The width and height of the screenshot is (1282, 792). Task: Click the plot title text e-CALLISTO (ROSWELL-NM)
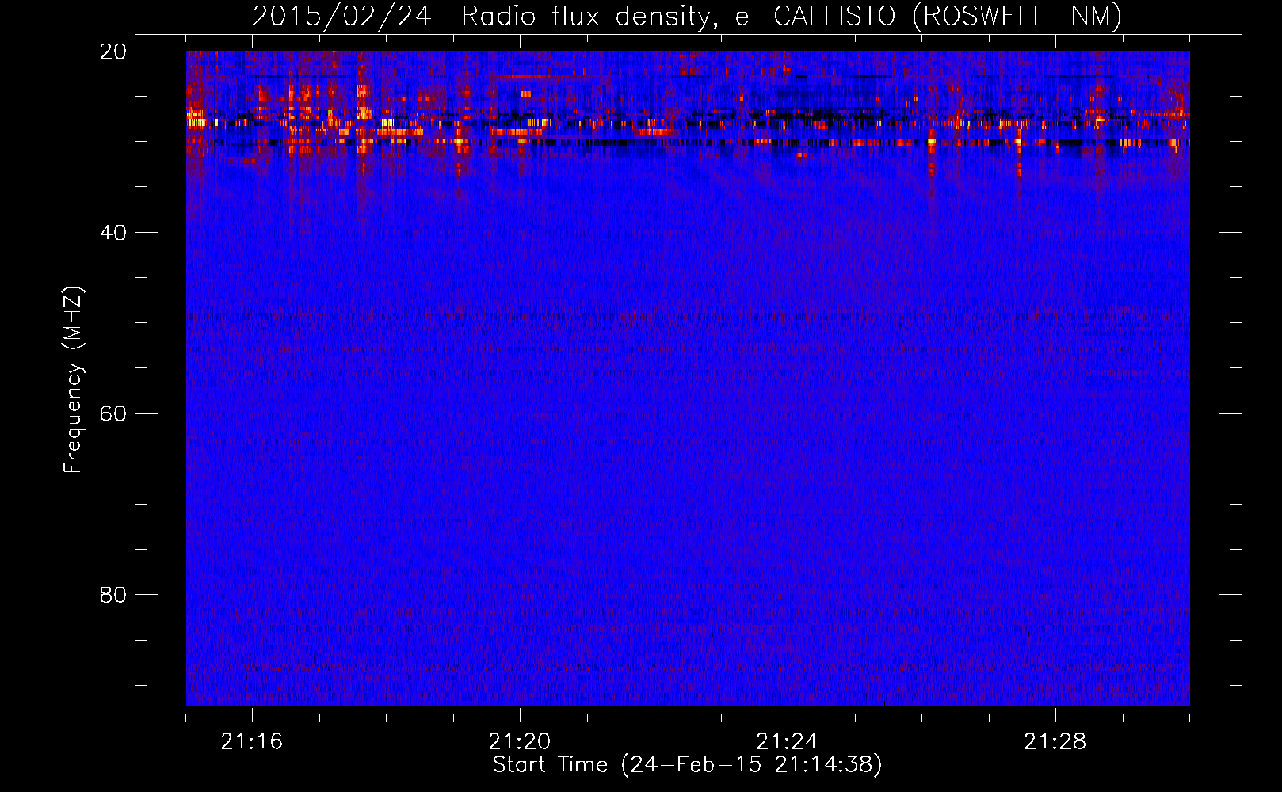[x=928, y=16]
